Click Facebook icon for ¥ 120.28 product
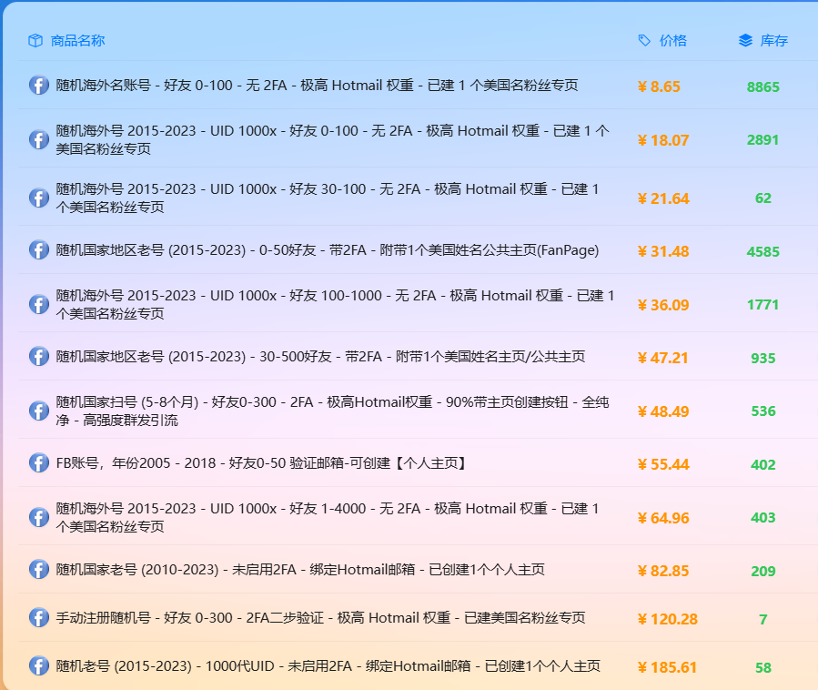 (x=39, y=617)
